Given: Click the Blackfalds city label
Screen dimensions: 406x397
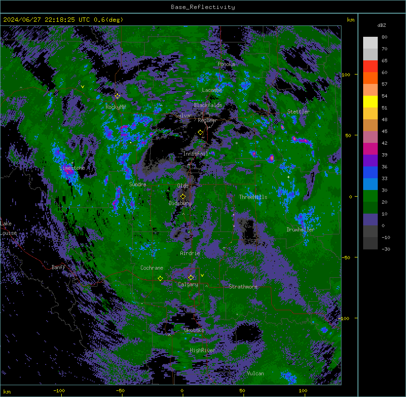Looking at the screenshot, I should 208,105.
